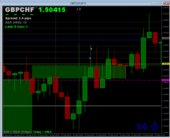
Task: Select the small red dash stop marker
Action: 91,94
